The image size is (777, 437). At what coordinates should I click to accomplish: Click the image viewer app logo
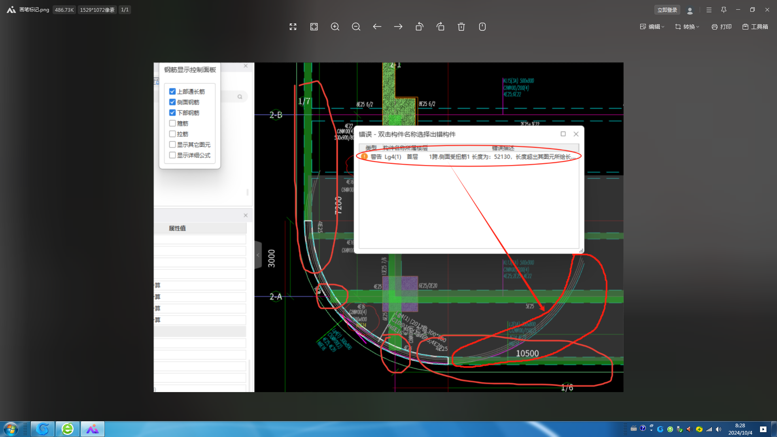coord(11,10)
